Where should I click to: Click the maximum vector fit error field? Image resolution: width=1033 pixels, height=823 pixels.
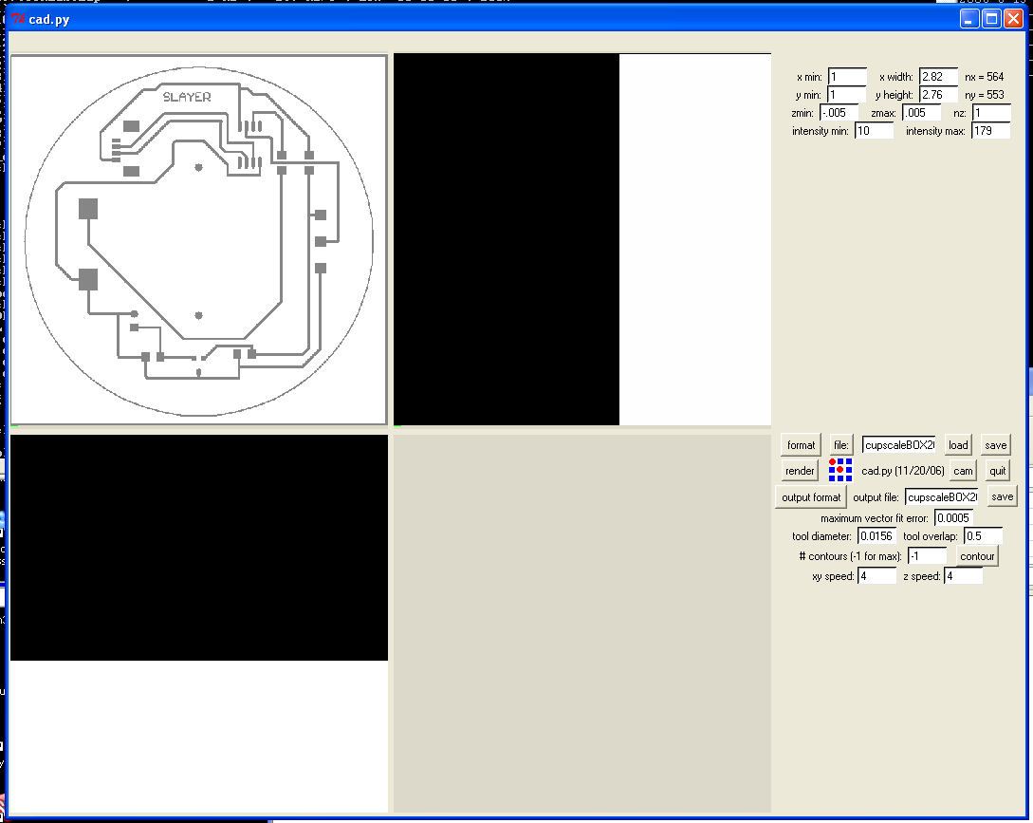point(953,517)
